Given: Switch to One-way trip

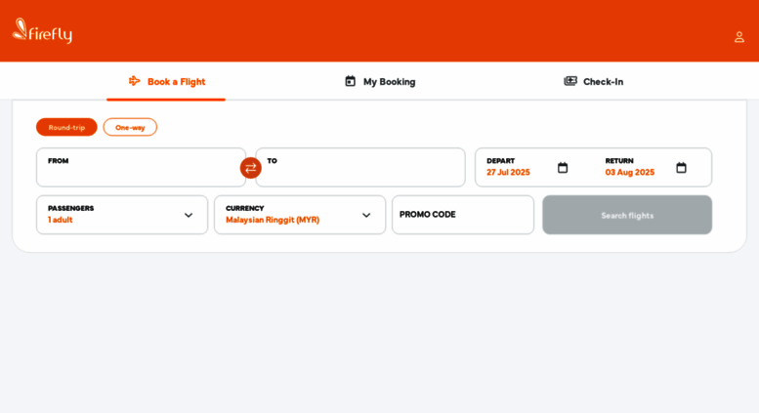Looking at the screenshot, I should click(x=130, y=127).
